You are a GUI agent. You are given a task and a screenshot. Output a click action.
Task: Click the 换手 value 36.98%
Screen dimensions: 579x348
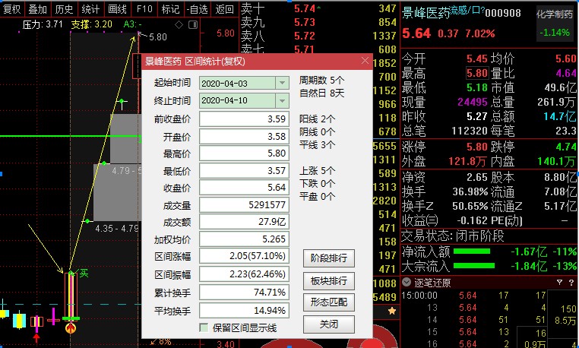(470, 191)
